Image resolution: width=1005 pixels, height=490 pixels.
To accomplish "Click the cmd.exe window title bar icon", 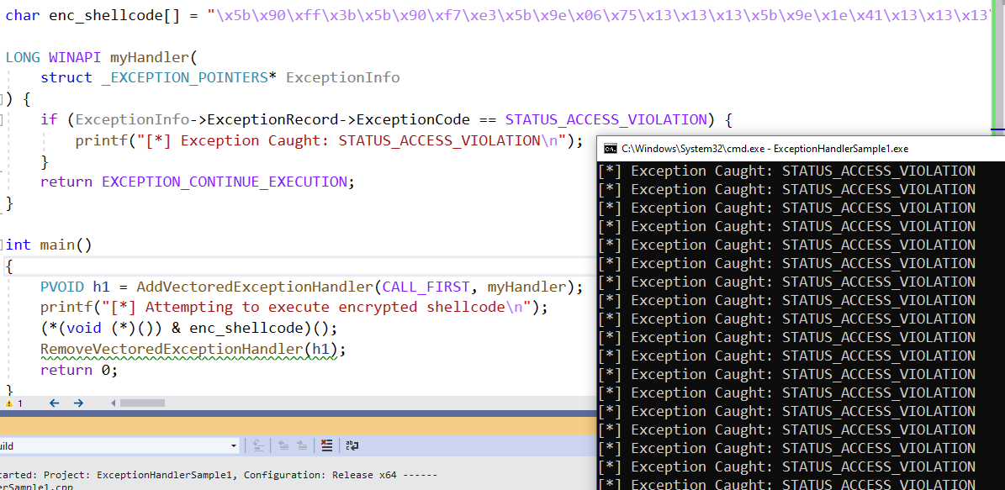I will [x=611, y=149].
